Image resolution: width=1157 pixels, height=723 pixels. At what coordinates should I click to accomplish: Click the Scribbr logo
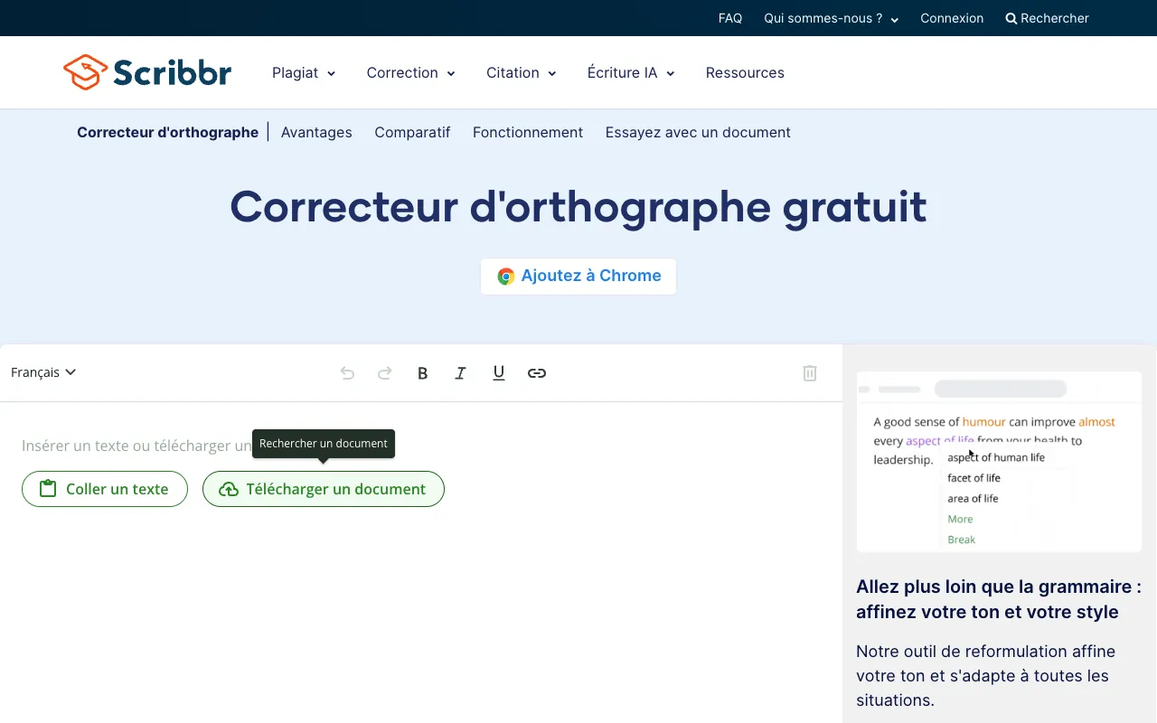[147, 72]
